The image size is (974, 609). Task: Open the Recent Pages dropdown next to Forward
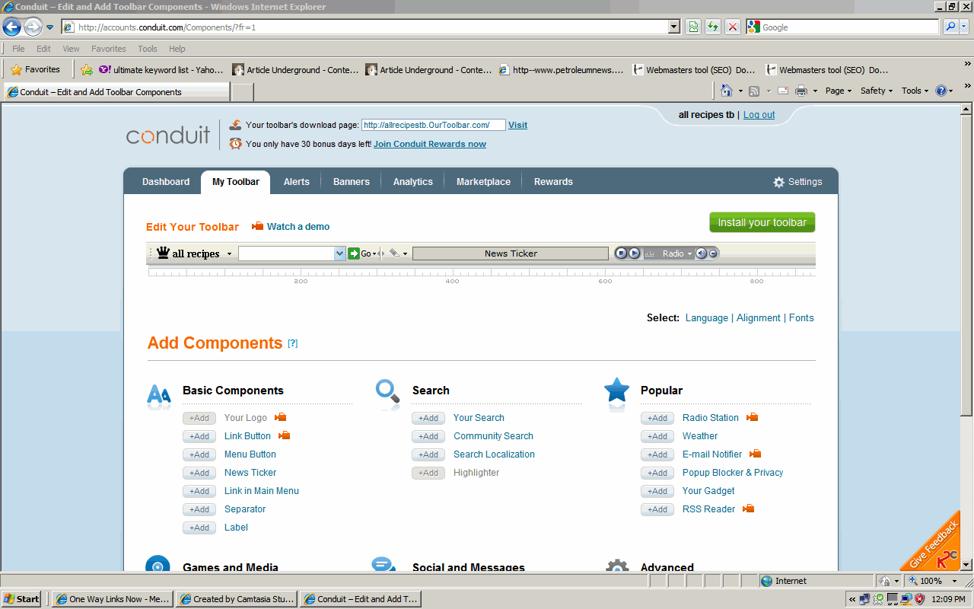coord(50,27)
